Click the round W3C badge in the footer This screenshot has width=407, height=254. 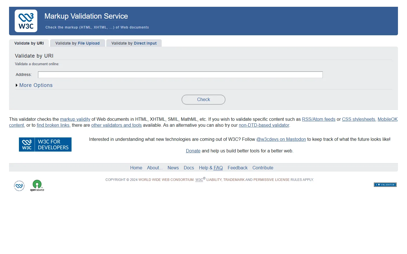click(x=19, y=186)
